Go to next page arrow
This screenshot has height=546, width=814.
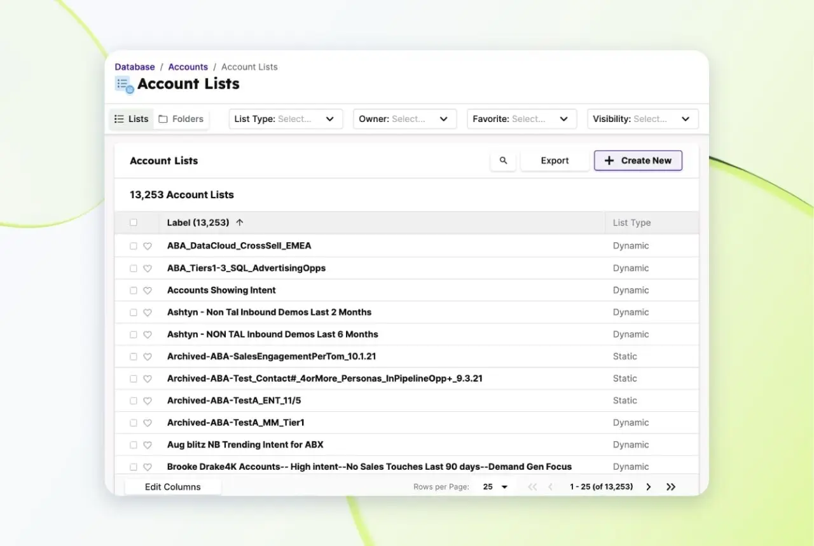tap(649, 487)
